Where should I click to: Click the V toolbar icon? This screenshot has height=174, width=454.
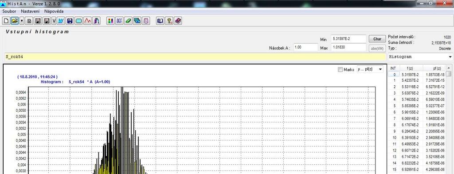coord(54,21)
